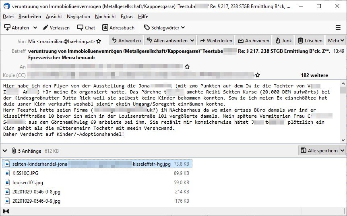
Task: Open the Nachricht menu
Action: tap(105, 17)
